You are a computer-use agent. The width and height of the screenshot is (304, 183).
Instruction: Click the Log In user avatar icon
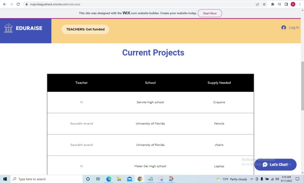tap(284, 28)
